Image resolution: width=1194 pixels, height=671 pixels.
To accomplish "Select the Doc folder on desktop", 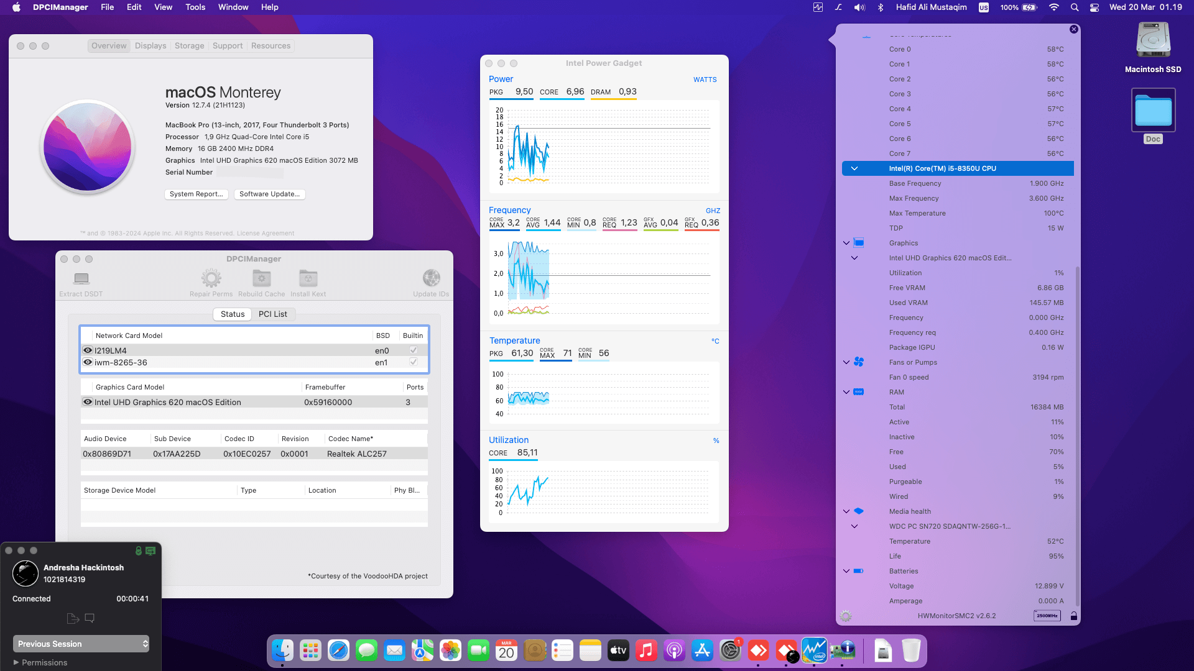I will 1153,111.
